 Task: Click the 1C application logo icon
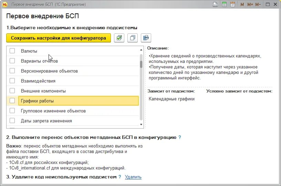pos(5,4)
